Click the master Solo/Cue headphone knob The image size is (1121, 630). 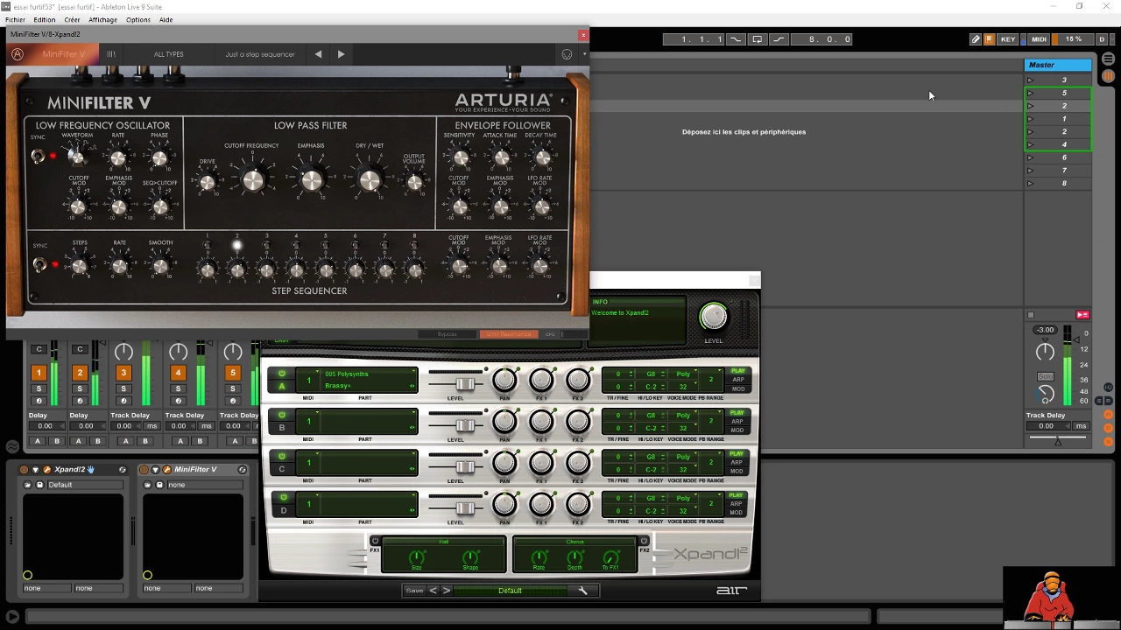click(x=1045, y=394)
